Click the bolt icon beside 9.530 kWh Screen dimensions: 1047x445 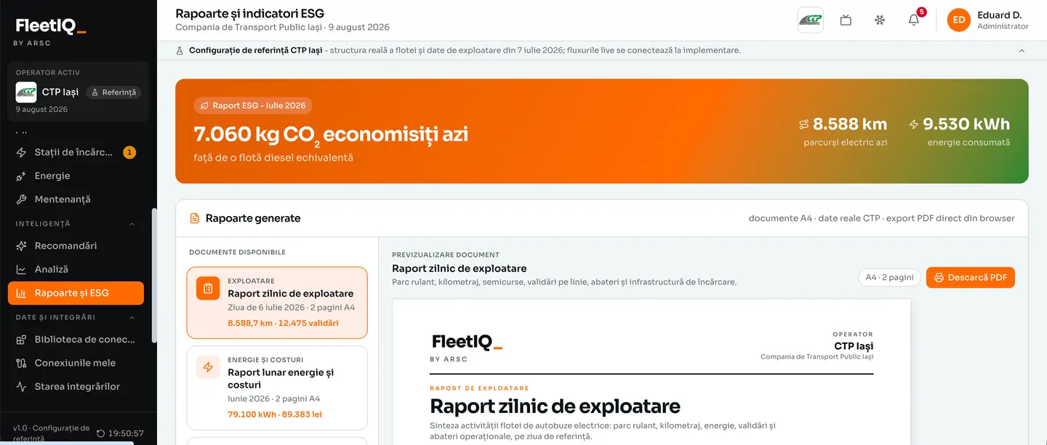coord(914,124)
